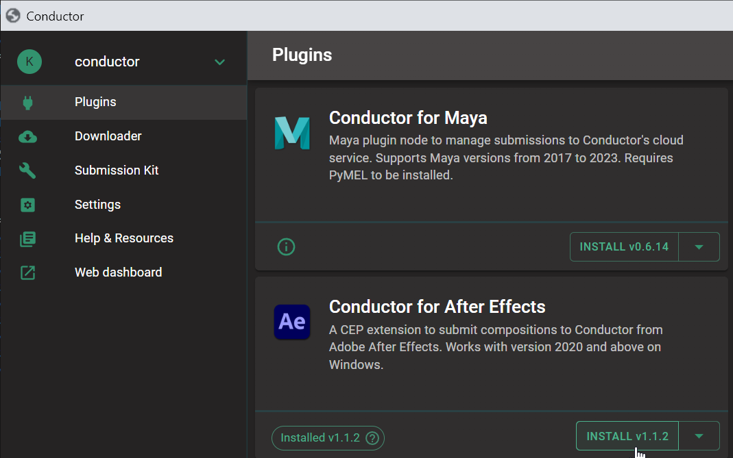Click the After Effects Ae logo
The image size is (733, 458).
pyautogui.click(x=292, y=322)
